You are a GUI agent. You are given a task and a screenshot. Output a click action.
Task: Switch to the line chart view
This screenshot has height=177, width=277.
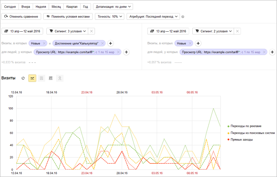[32, 78]
